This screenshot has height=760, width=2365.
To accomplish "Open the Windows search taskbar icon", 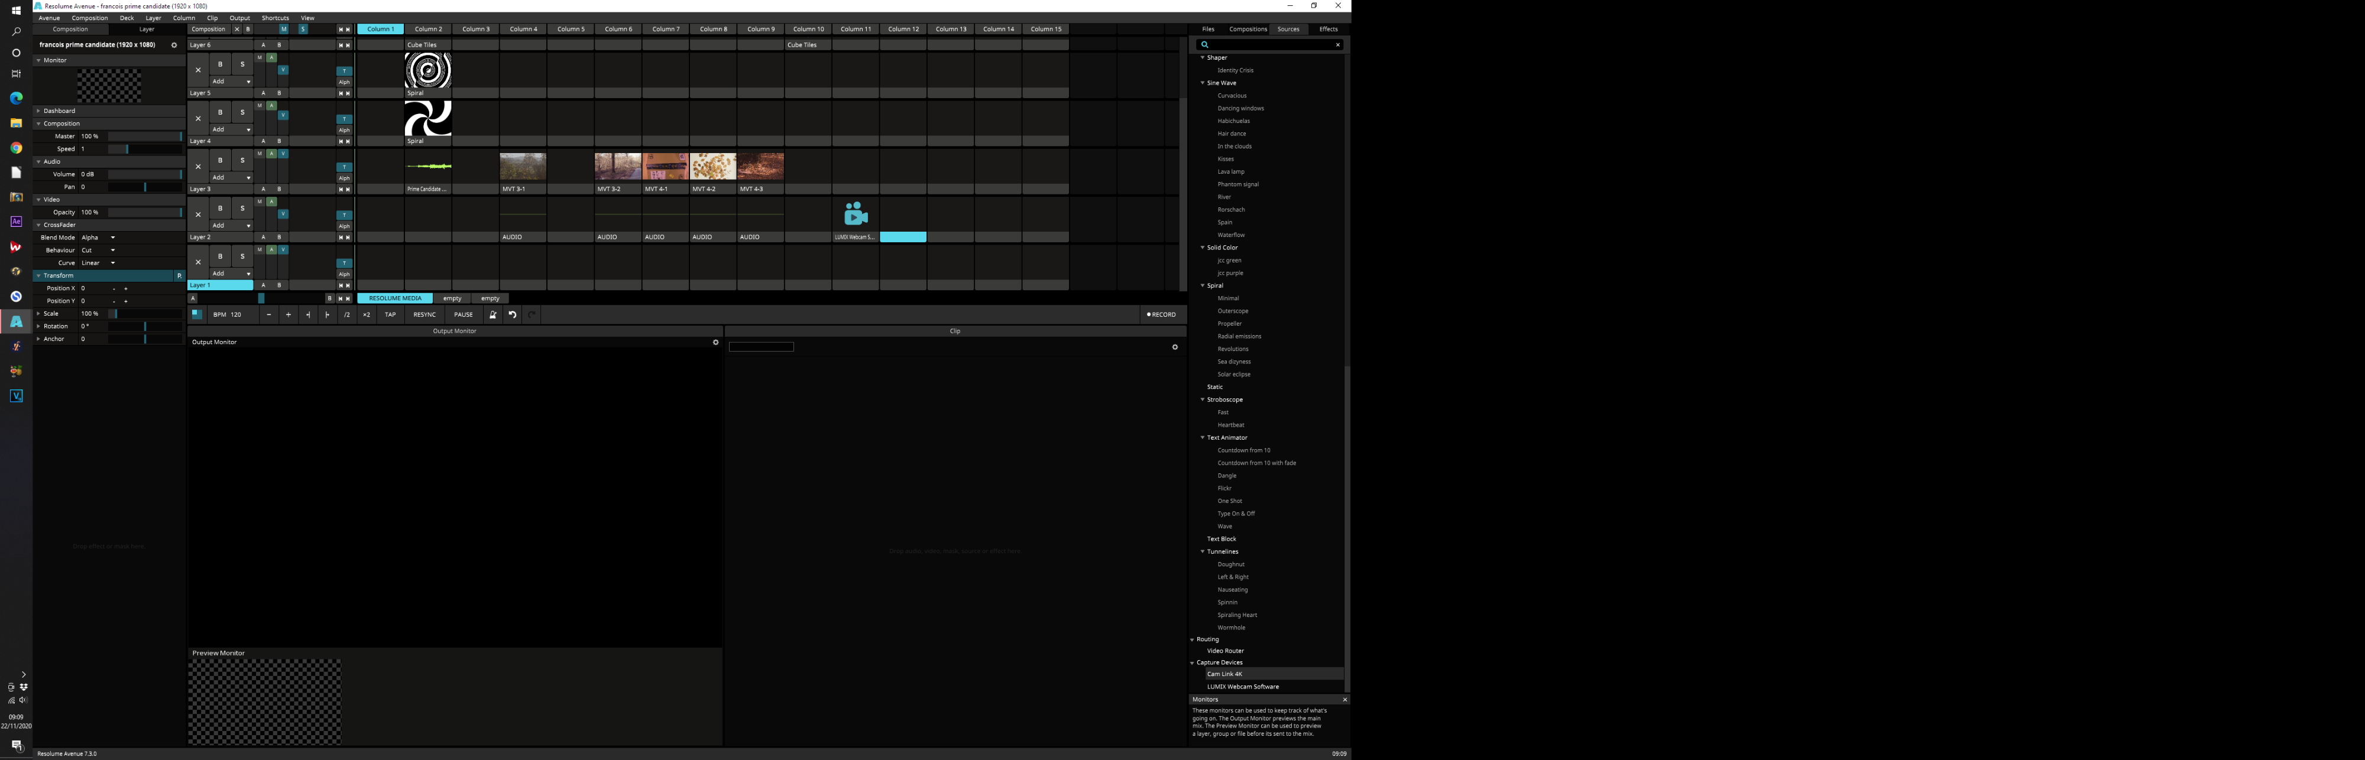I will [15, 32].
